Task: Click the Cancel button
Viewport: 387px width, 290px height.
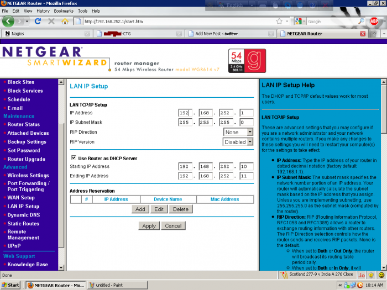Action: (173, 226)
